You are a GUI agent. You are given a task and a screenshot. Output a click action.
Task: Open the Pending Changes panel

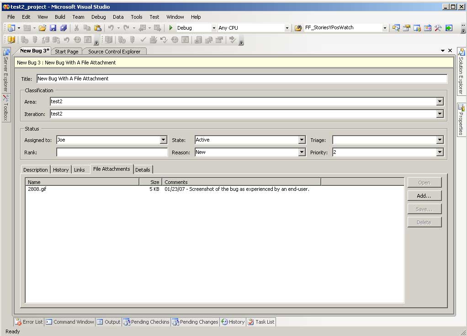[195, 322]
